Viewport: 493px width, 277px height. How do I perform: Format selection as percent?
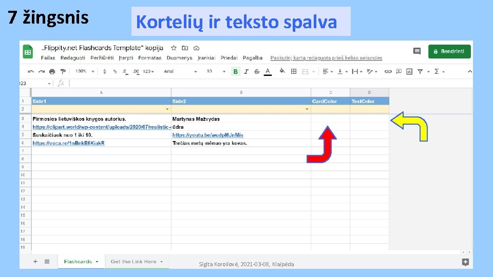click(x=115, y=72)
